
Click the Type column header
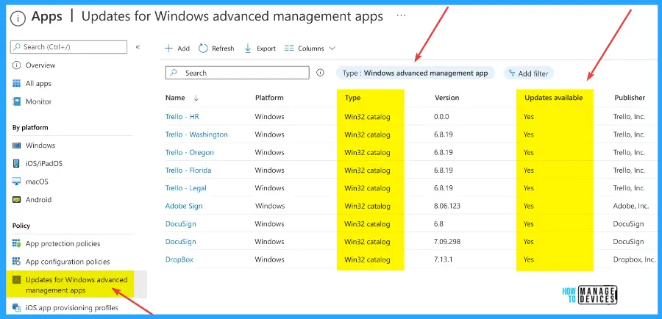pyautogui.click(x=352, y=98)
